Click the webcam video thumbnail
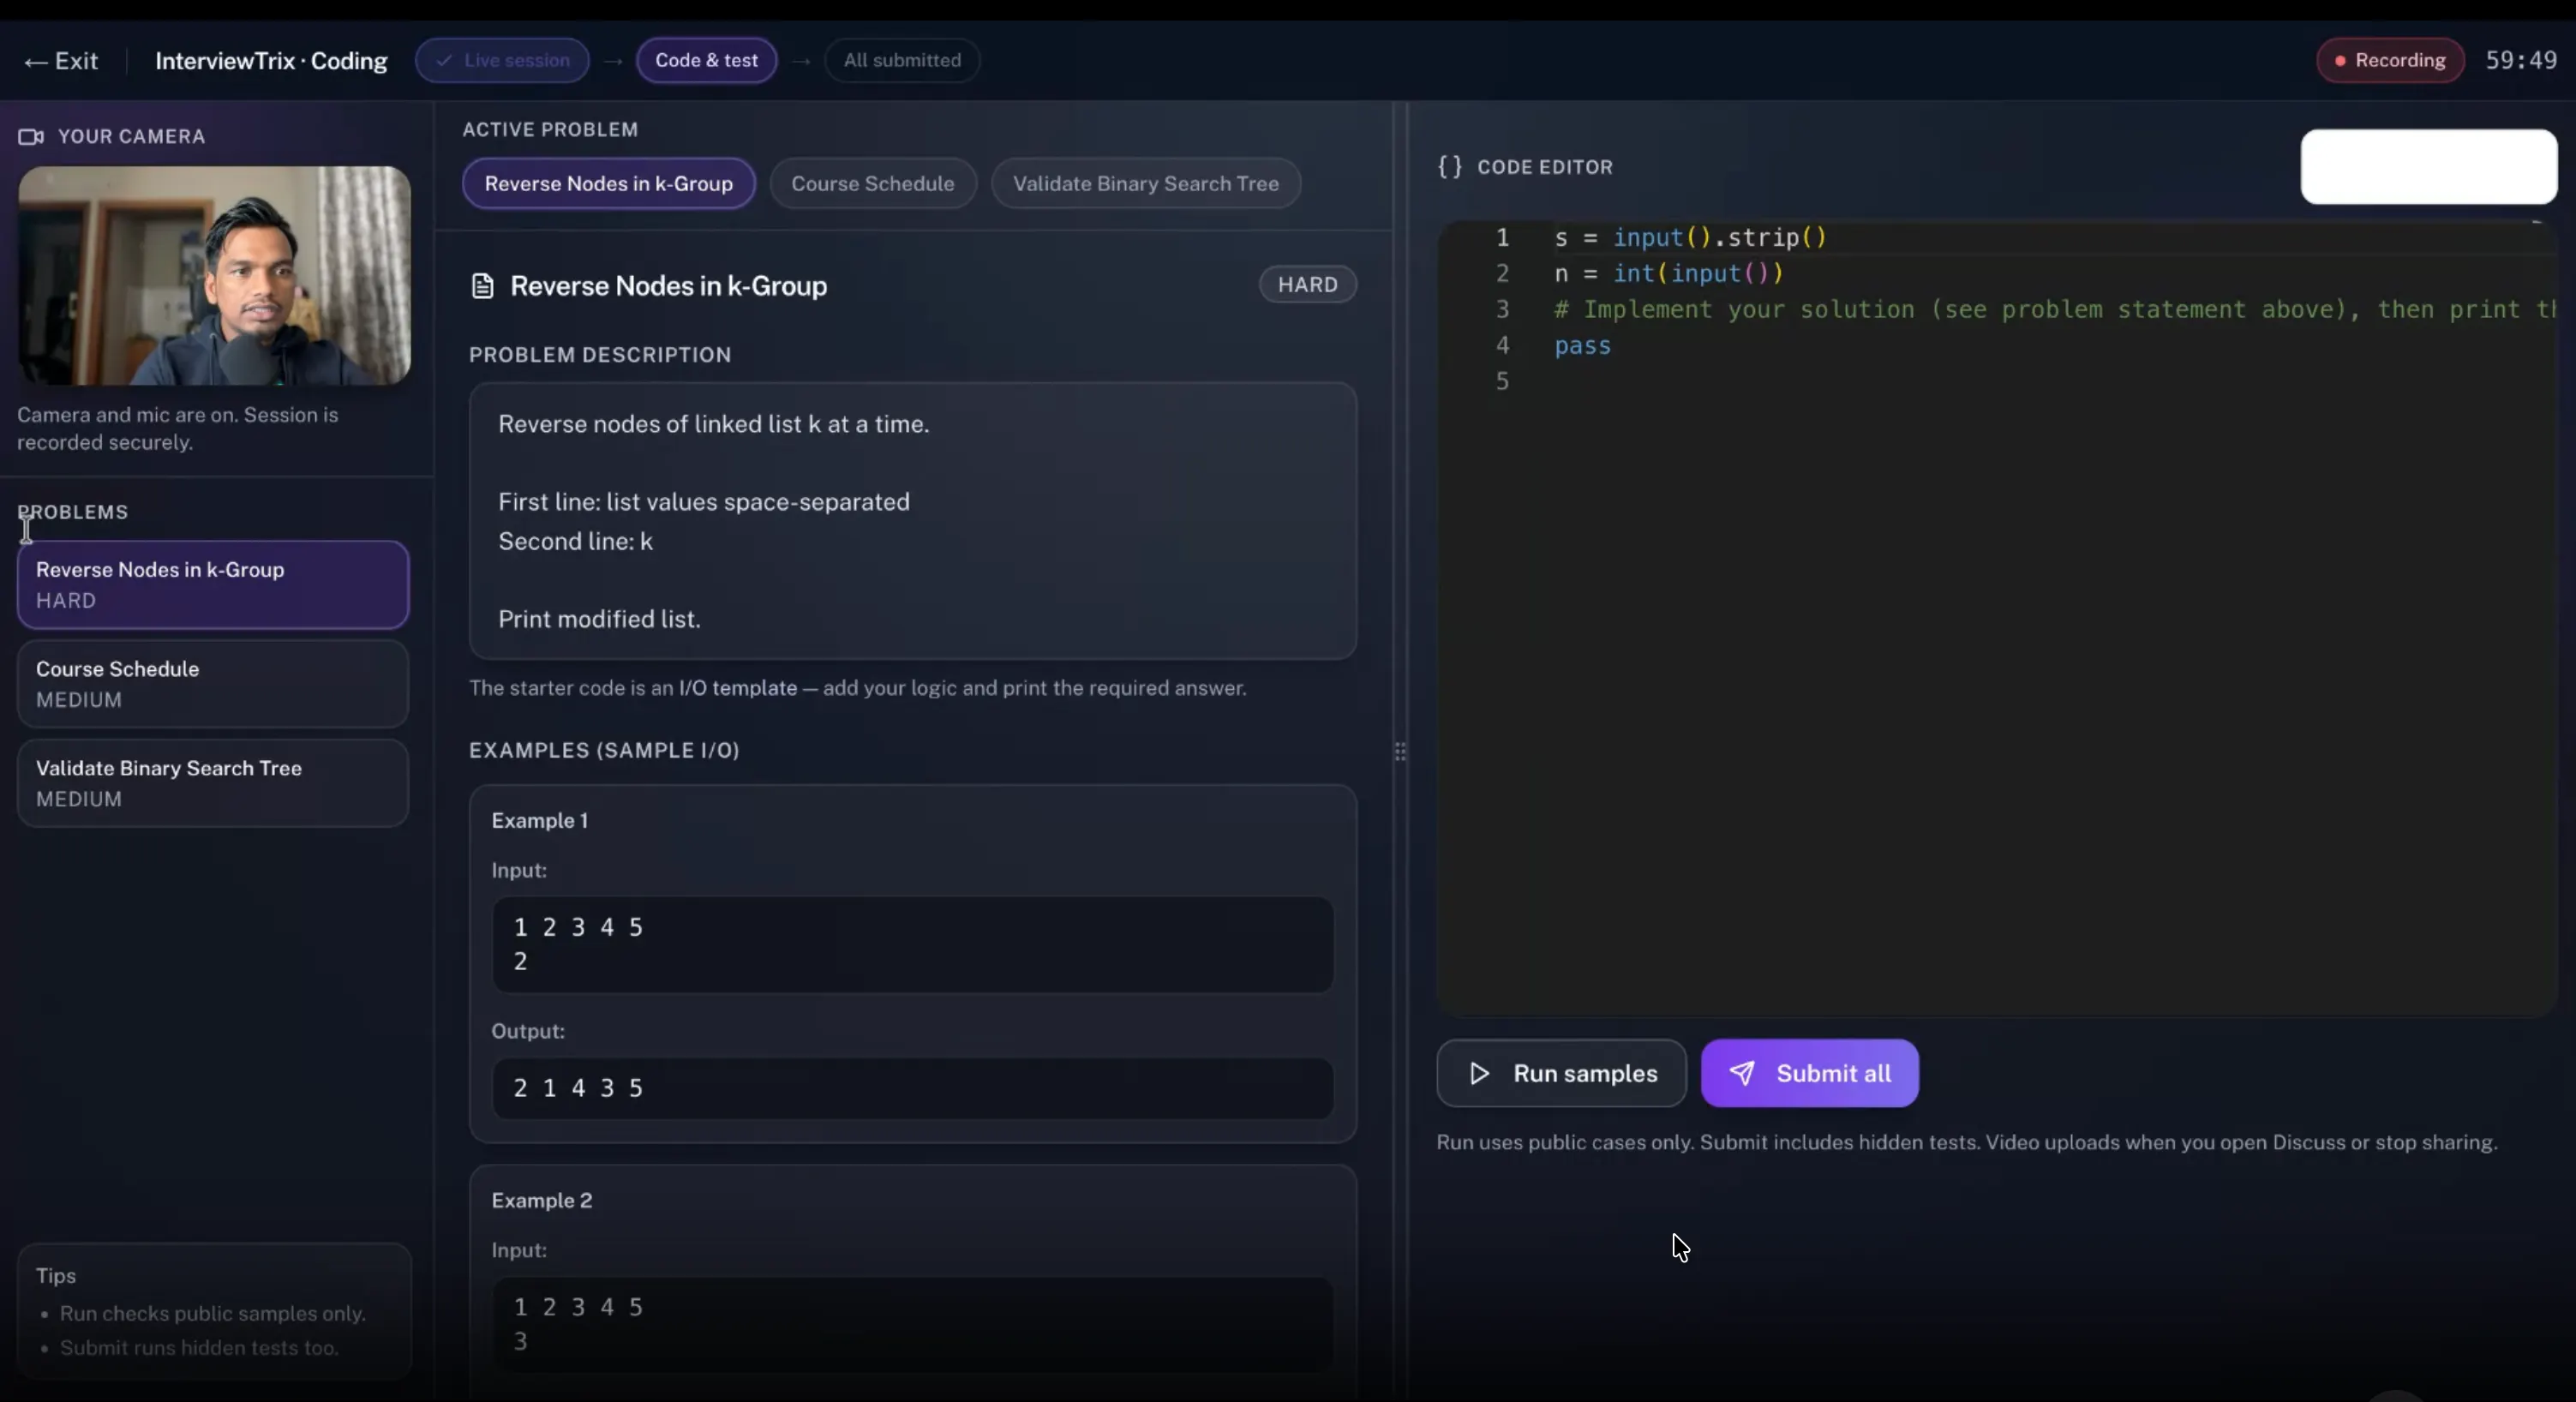 point(214,276)
